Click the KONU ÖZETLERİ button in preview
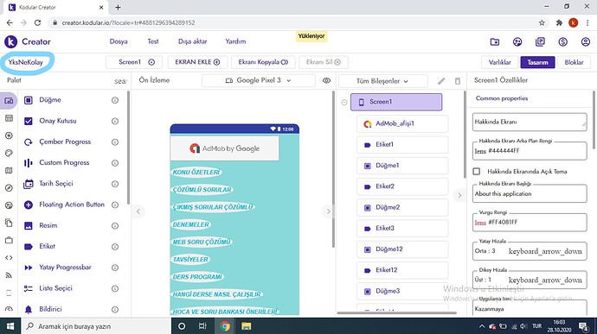The width and height of the screenshot is (597, 334). (196, 172)
